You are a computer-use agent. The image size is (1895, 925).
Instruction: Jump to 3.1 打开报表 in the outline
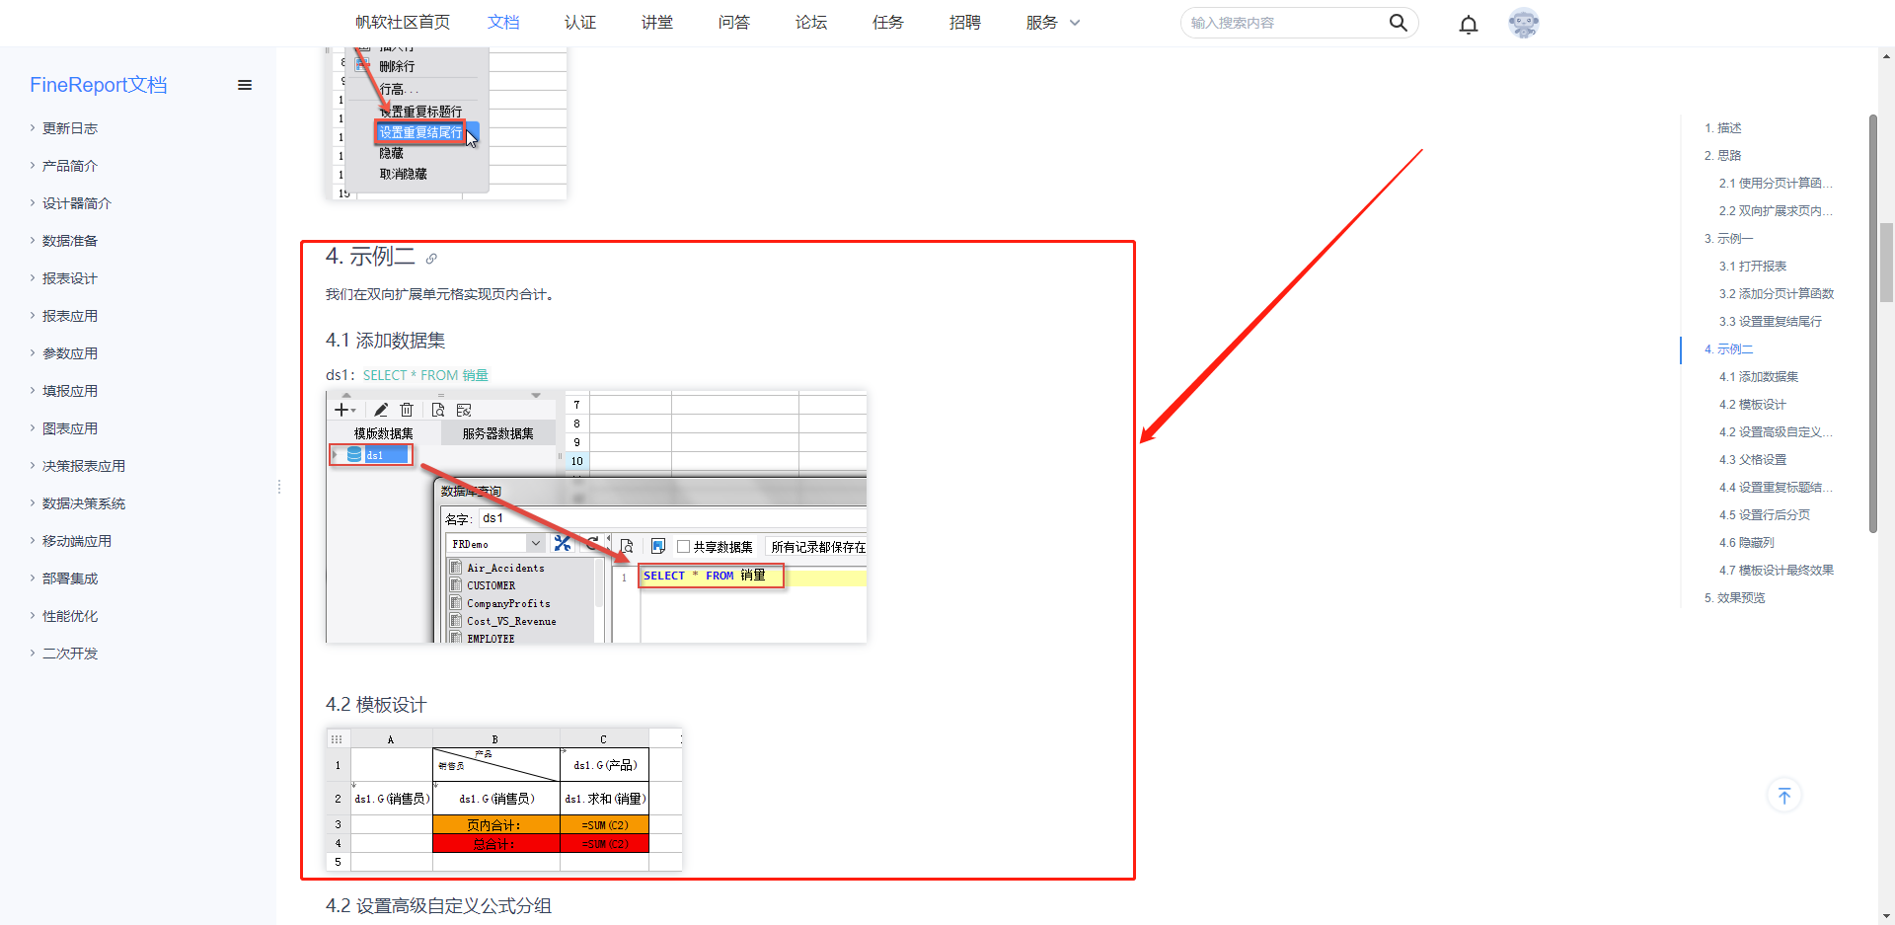(1753, 267)
